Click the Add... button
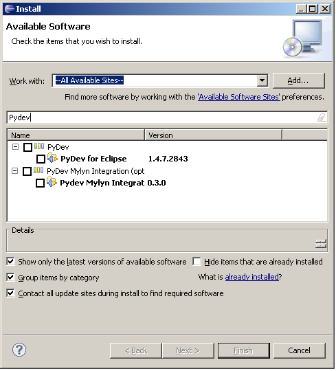Viewport: 336px width, 371px height. pyautogui.click(x=299, y=80)
